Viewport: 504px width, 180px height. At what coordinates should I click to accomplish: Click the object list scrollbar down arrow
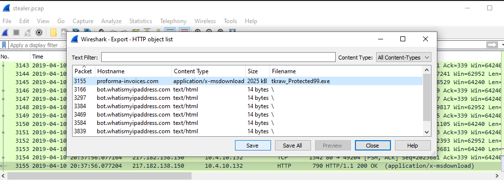point(426,132)
